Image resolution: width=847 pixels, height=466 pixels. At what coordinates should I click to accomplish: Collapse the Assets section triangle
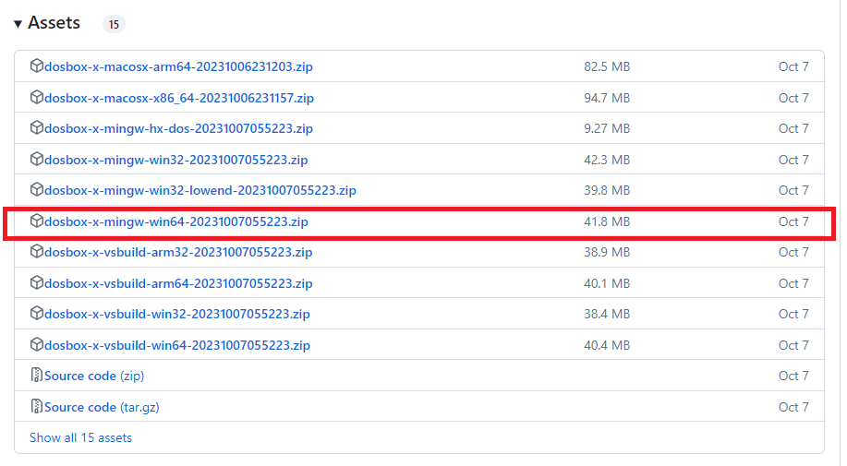18,24
